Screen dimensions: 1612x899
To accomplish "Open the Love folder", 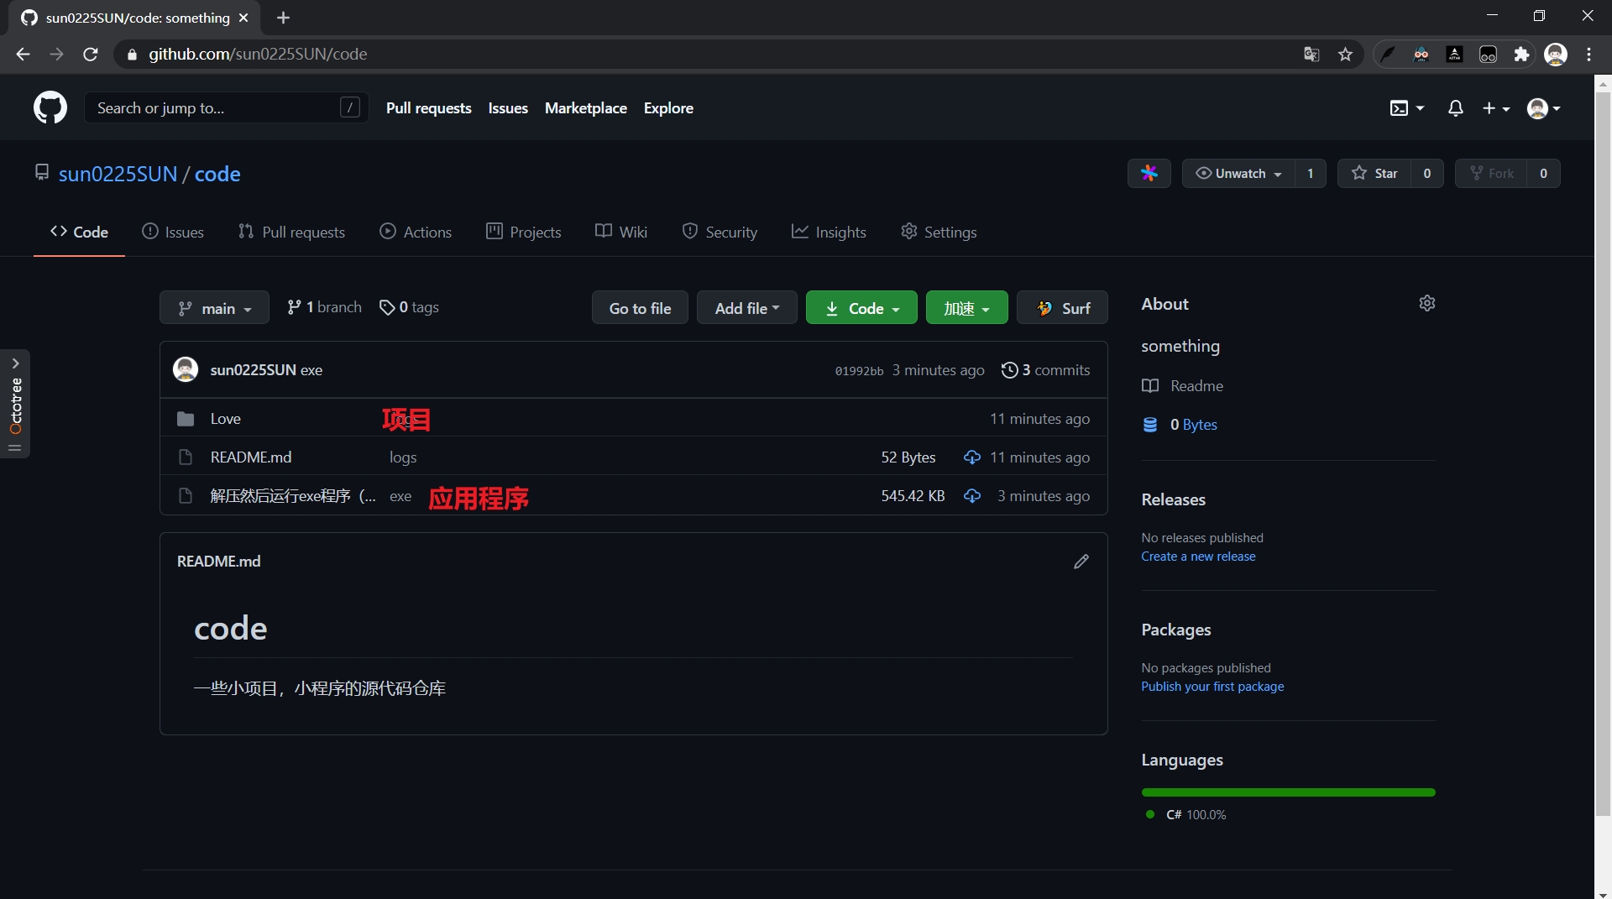I will point(225,419).
